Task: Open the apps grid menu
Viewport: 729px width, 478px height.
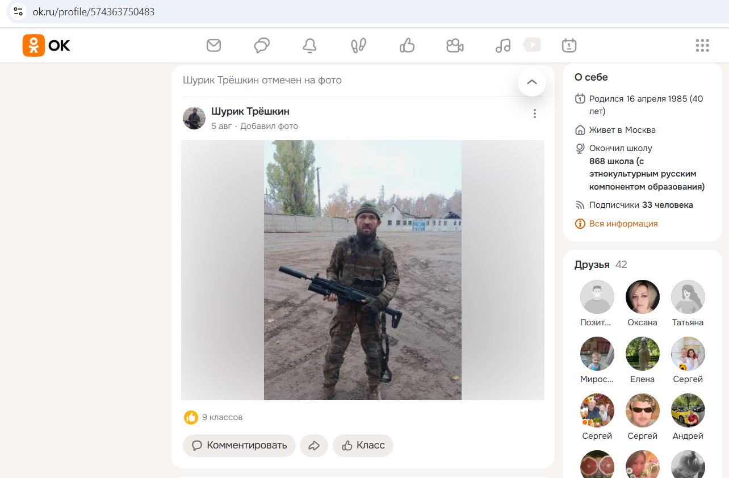Action: tap(702, 45)
